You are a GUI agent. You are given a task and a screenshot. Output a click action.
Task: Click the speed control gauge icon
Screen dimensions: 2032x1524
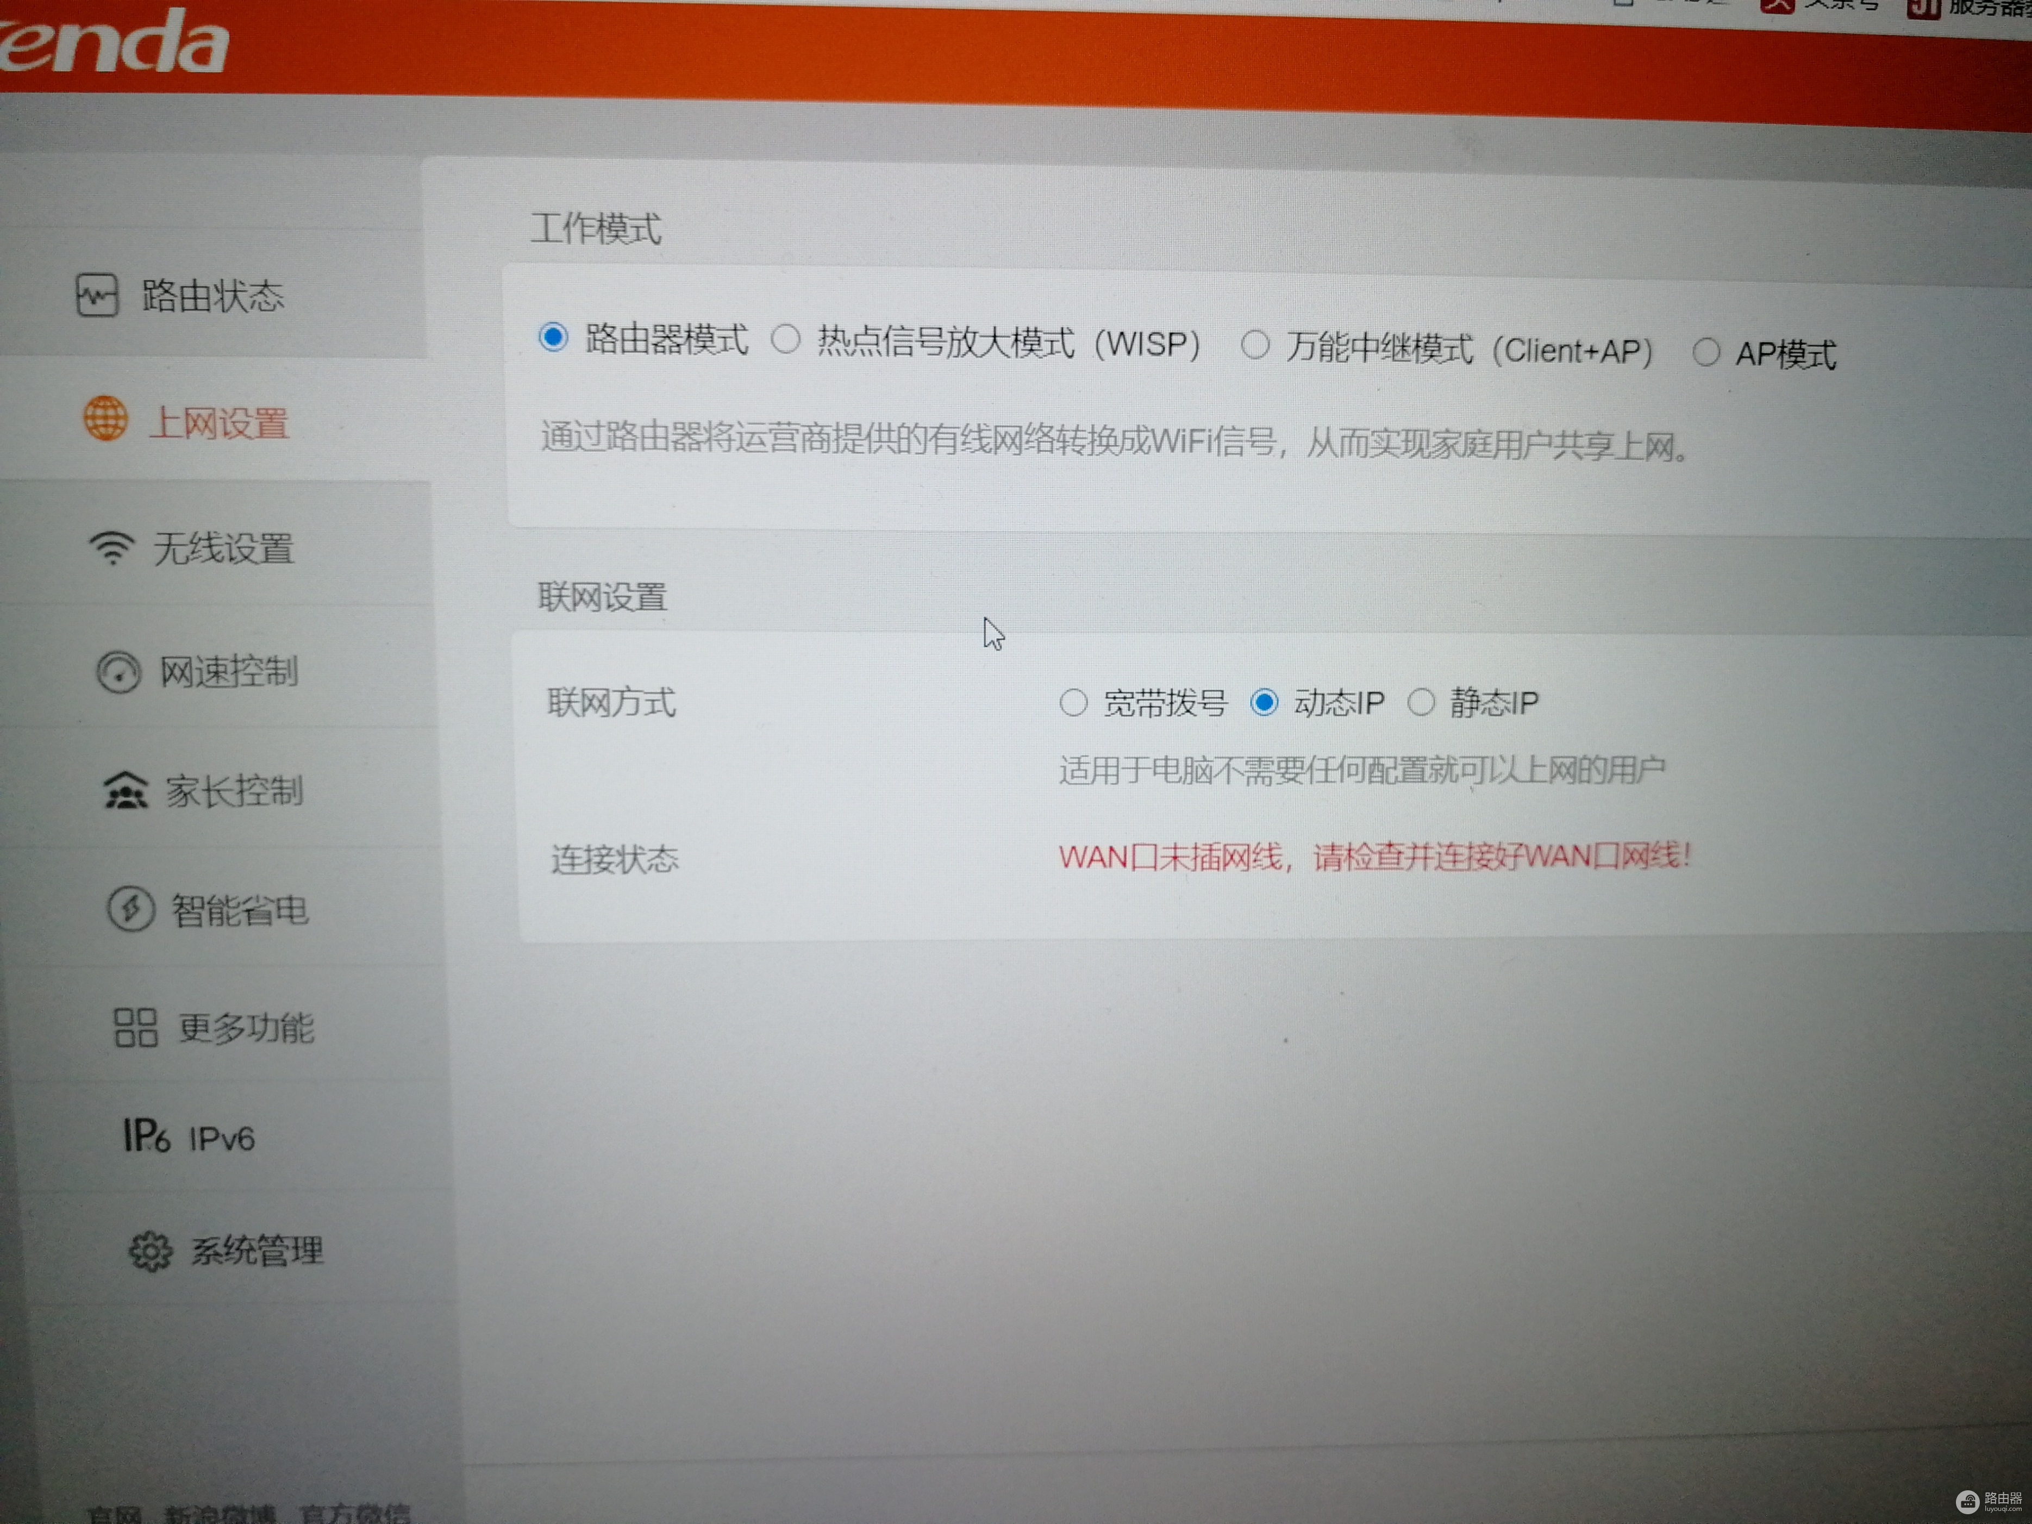tap(120, 672)
